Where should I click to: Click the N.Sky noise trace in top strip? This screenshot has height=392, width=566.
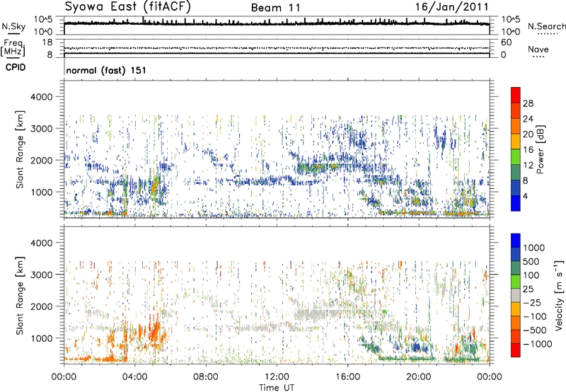click(x=277, y=23)
